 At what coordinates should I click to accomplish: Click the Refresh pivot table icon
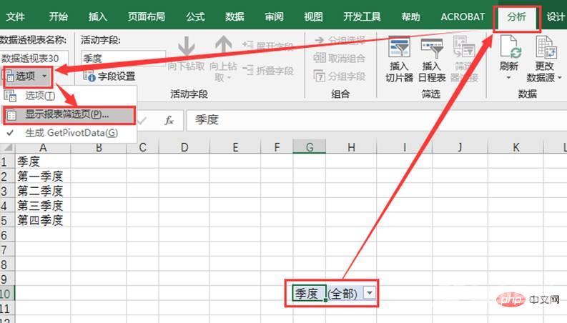(x=509, y=50)
